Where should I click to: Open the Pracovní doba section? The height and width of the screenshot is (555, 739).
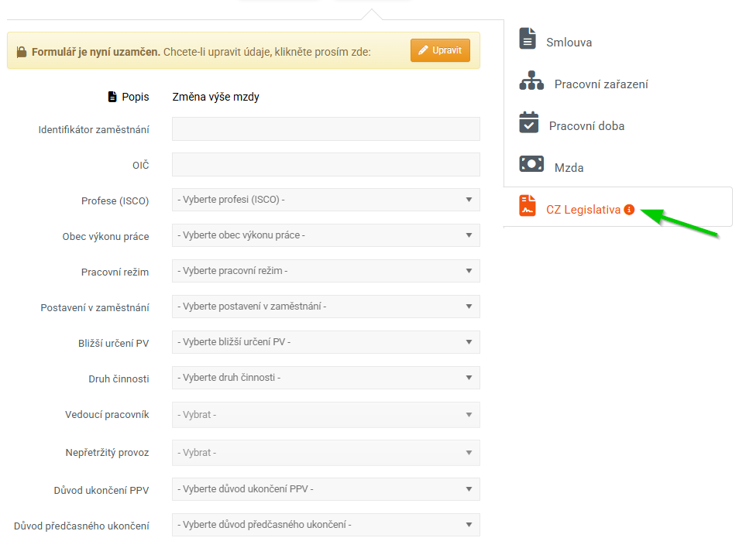click(586, 126)
